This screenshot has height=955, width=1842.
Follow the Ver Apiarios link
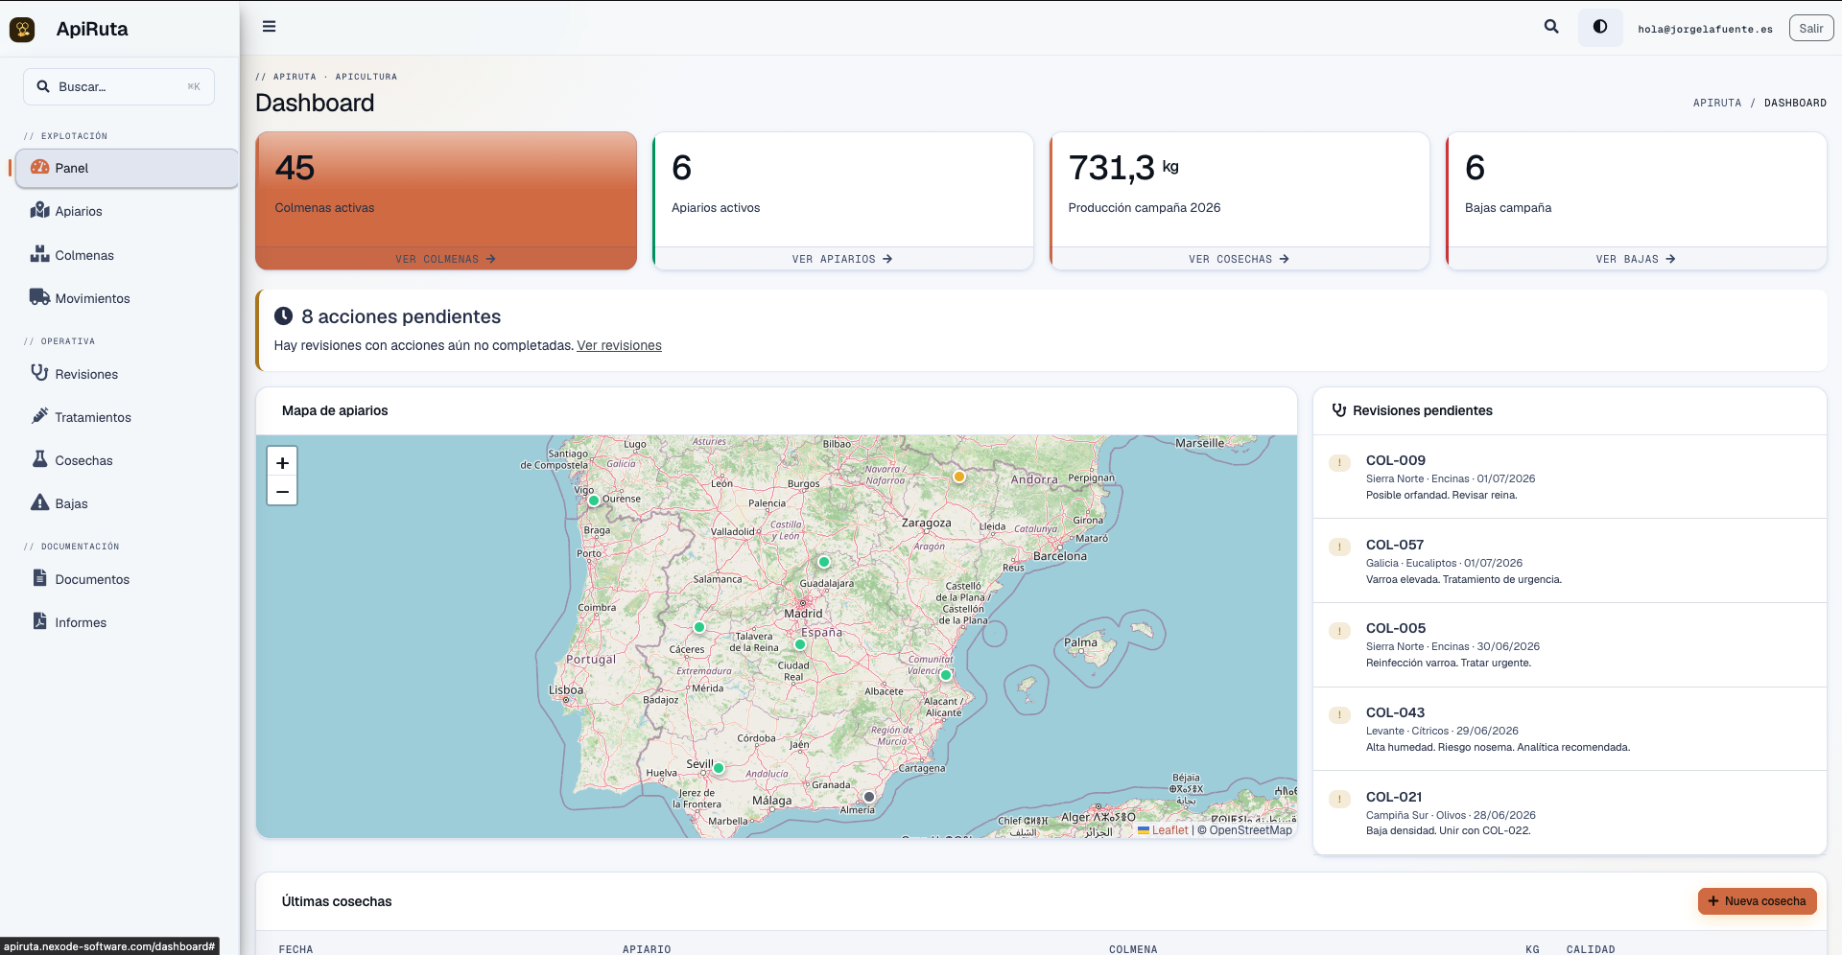click(842, 259)
